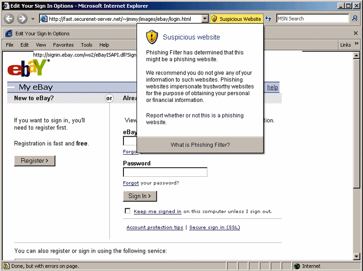Screen dimensions: 363x271
Task: Click the Sign In button
Action: [x=140, y=196]
